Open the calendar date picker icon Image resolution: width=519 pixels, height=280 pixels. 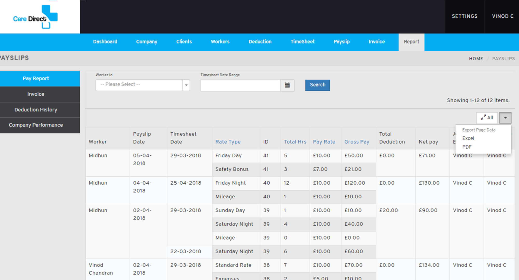pos(287,85)
